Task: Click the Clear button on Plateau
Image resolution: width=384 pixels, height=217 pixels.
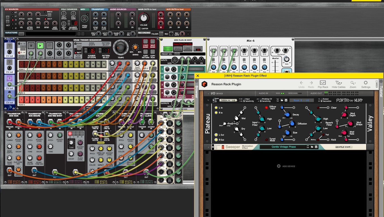Action: click(x=318, y=108)
